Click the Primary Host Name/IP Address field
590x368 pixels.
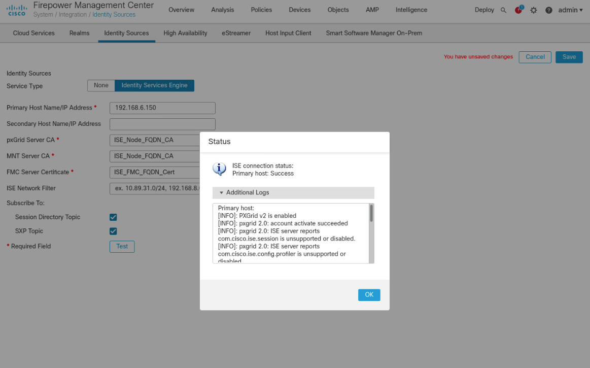(162, 108)
